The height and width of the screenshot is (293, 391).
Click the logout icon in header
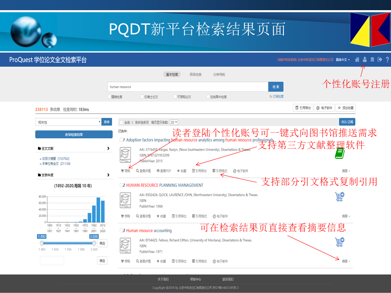click(380, 60)
